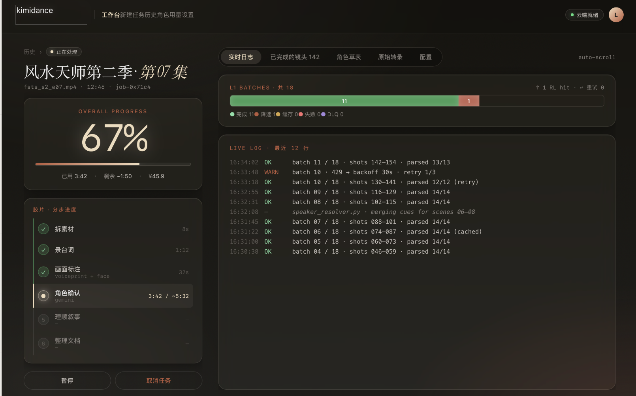Open the 角色草表 tab
The width and height of the screenshot is (636, 396).
tap(349, 57)
